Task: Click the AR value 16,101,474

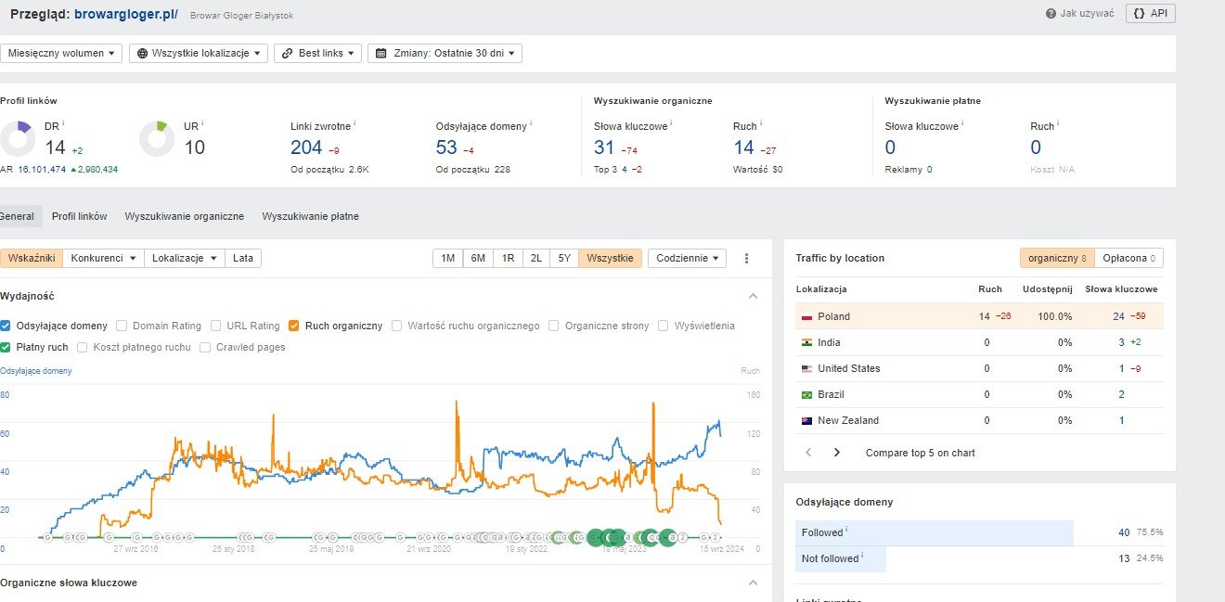Action: tap(41, 170)
